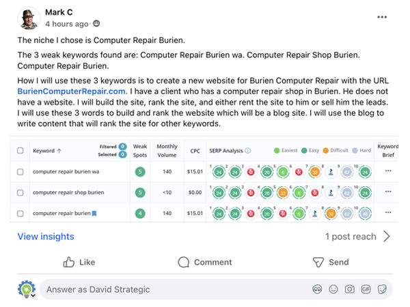This screenshot has width=410, height=307.
Task: Click the Weak Spots column header
Action: [x=140, y=151]
